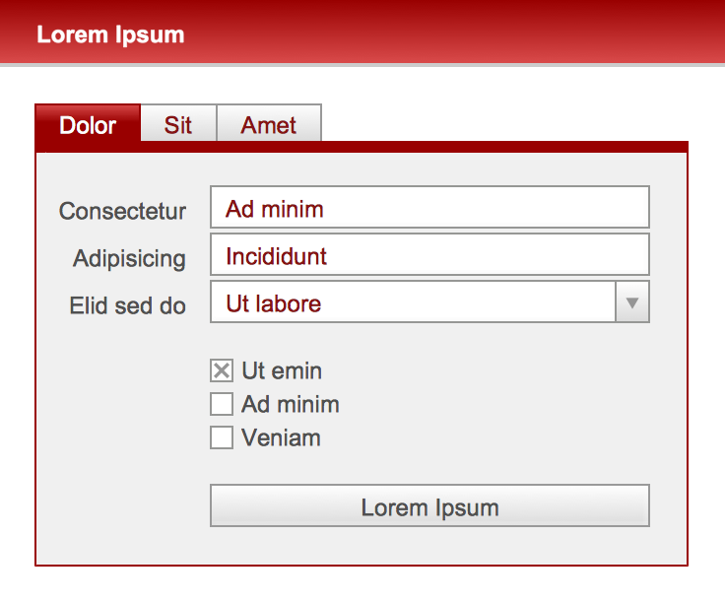Screen dimensions: 725x603
Task: Enable the Ad minim checkbox
Action: click(222, 404)
